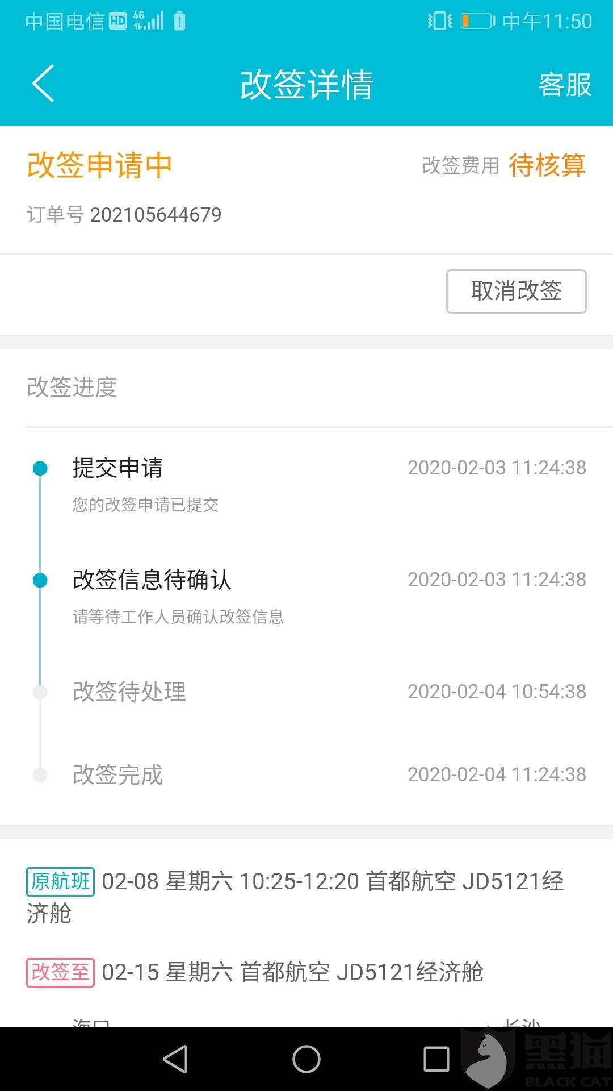
Task: Select the grey 改签待处理 step dot
Action: pos(40,692)
